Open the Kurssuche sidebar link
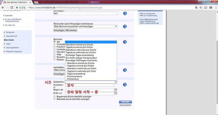 (x=10, y=32)
